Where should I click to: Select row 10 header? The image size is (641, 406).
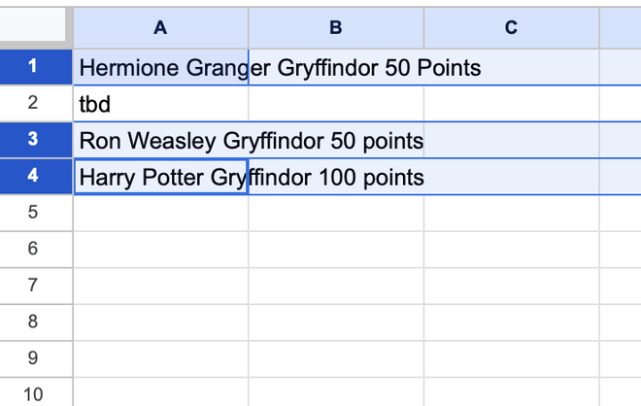[33, 393]
